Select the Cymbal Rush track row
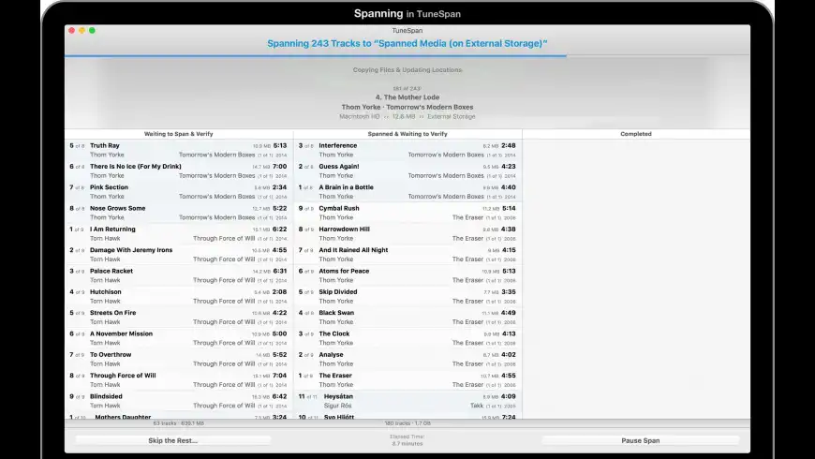815x459 pixels. 407,212
